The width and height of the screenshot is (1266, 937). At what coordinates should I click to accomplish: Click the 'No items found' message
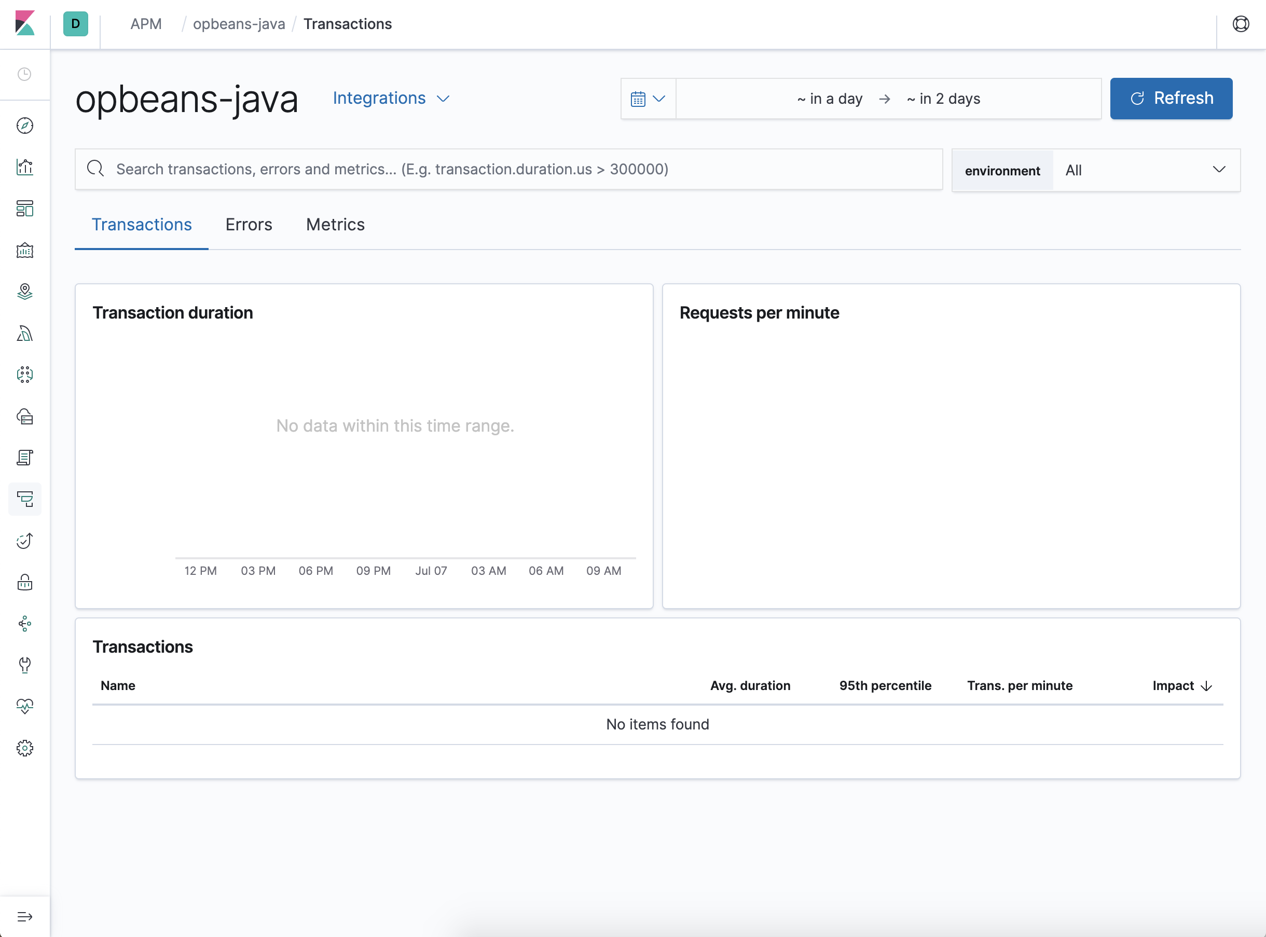[657, 724]
